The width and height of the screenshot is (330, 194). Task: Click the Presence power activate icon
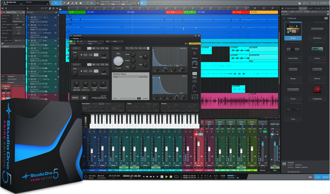[71, 41]
